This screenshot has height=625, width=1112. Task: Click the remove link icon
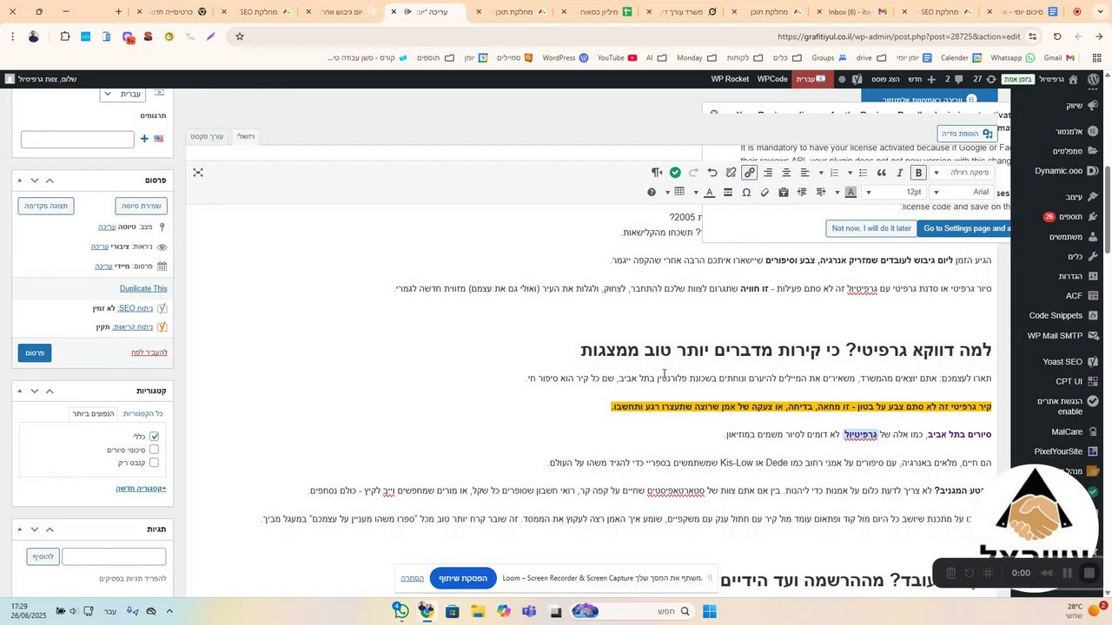click(x=731, y=173)
